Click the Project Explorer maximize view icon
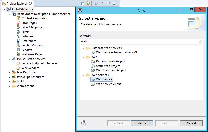Viewport: 208px width, 132px height. [x=114, y=3]
